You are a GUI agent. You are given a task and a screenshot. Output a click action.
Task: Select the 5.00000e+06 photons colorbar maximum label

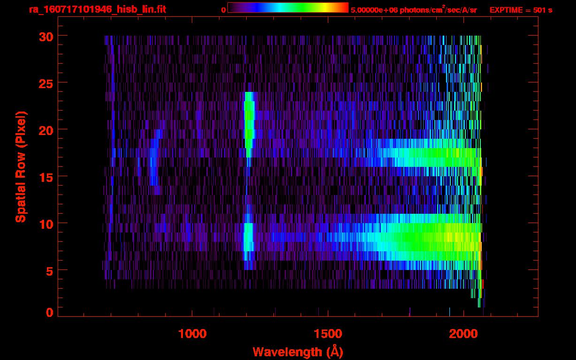413,10
